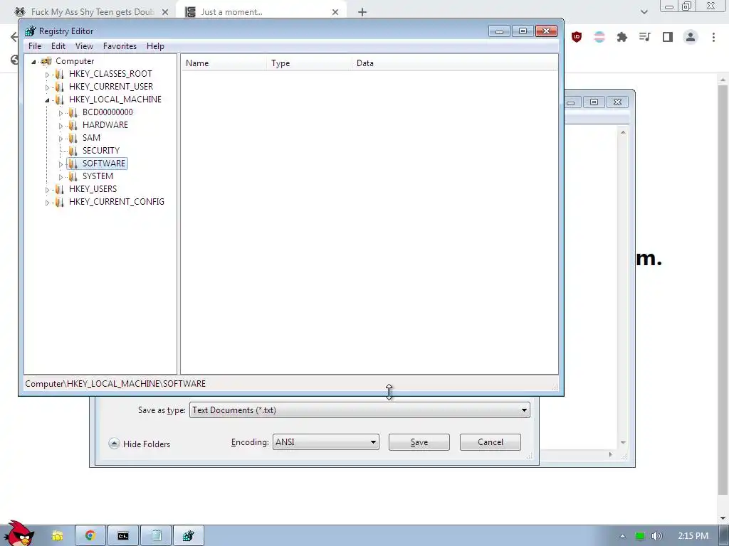Select the HKEY_CLASSES_ROOT tree label
729x546 pixels.
(x=110, y=74)
